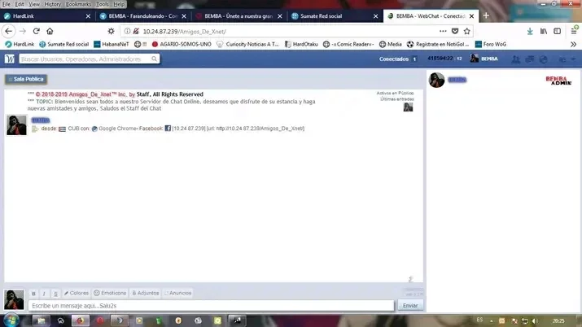
Task: Show more bookmarks with the chevron
Action: [x=574, y=44]
